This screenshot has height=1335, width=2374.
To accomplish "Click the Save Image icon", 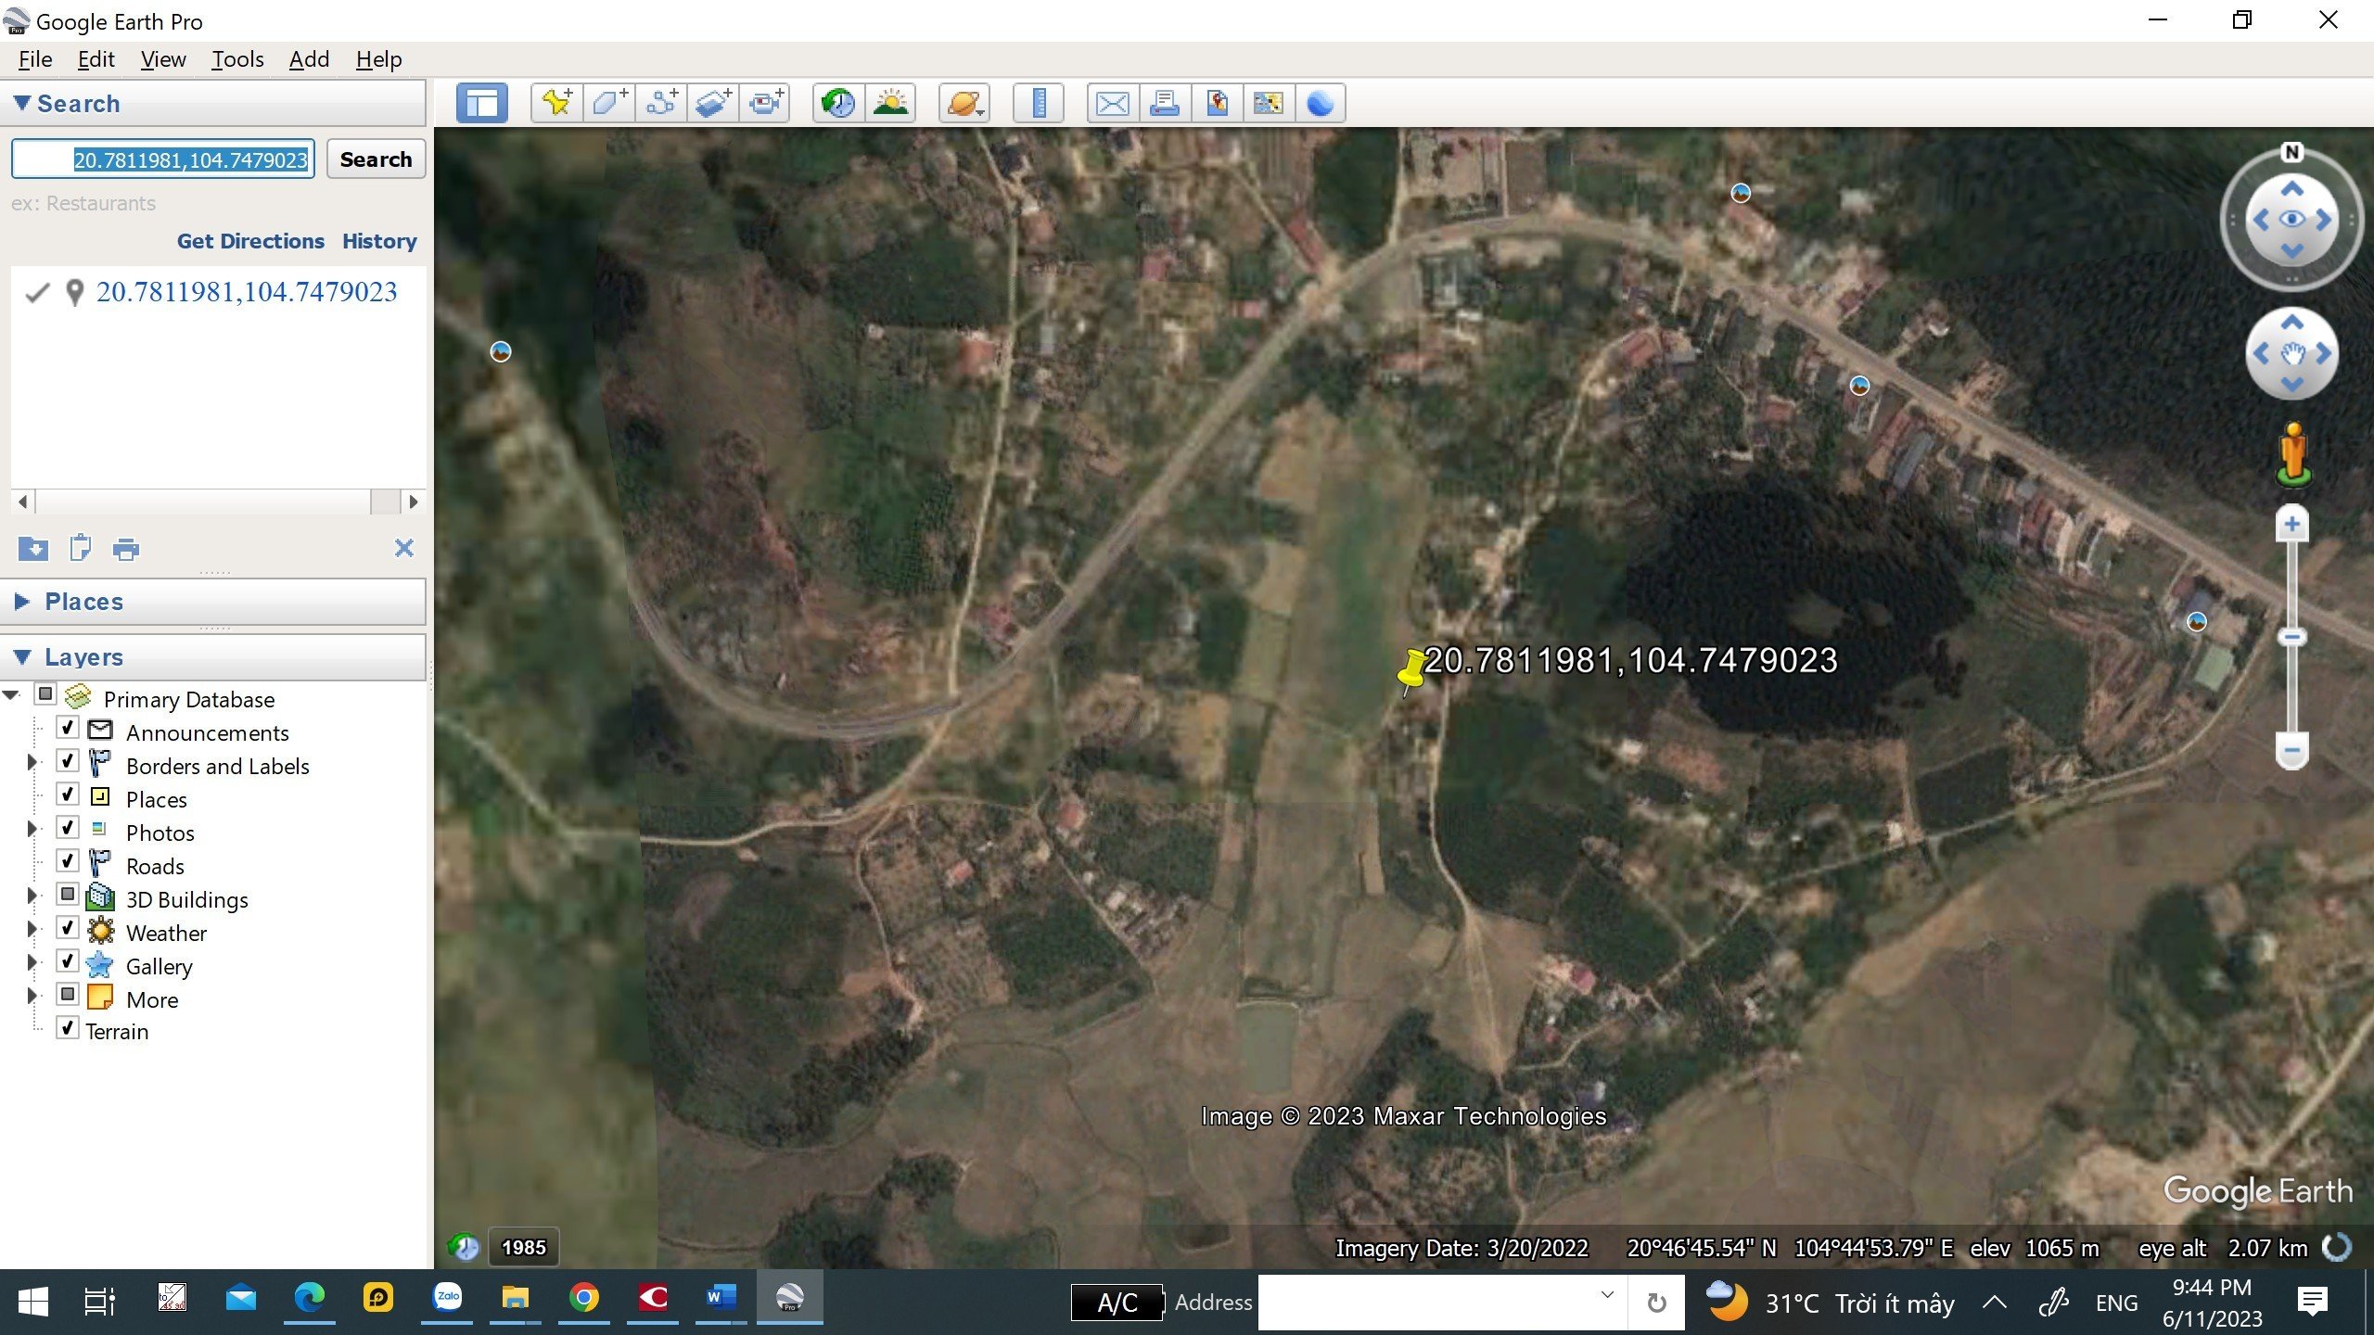I will point(1217,103).
